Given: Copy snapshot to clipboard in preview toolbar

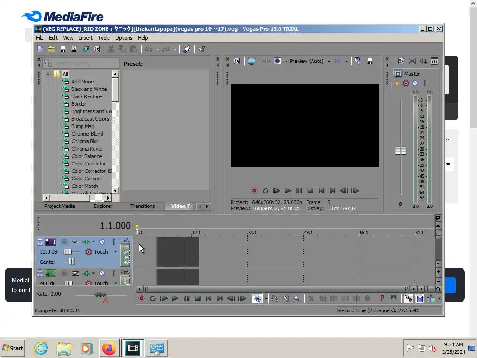Looking at the screenshot, I should pyautogui.click(x=358, y=61).
